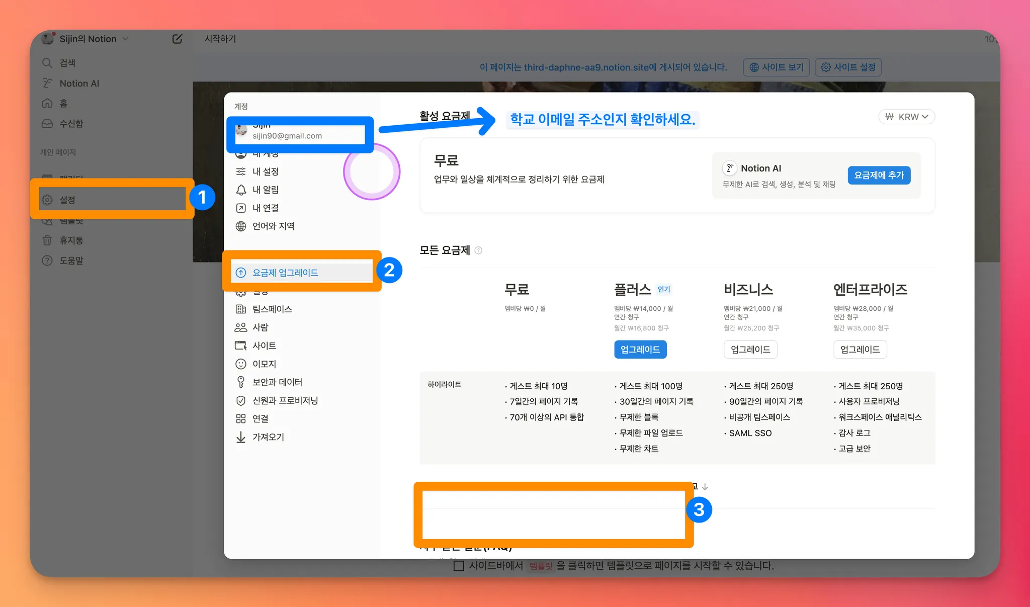Open 언어와 지역 settings section
This screenshot has height=607, width=1030.
tap(273, 226)
